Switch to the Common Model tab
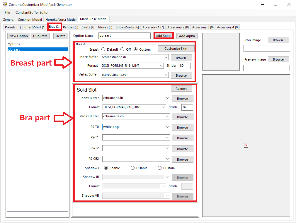 point(30,20)
